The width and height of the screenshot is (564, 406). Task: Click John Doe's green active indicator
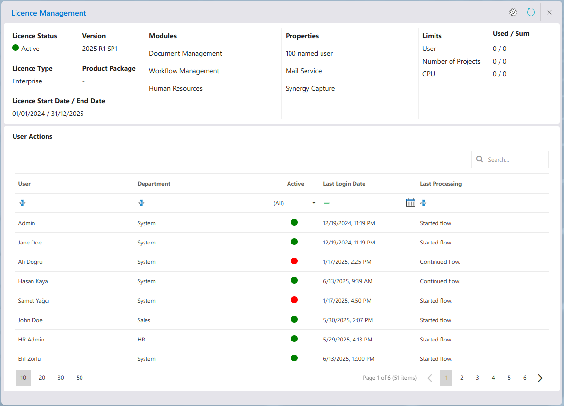294,320
